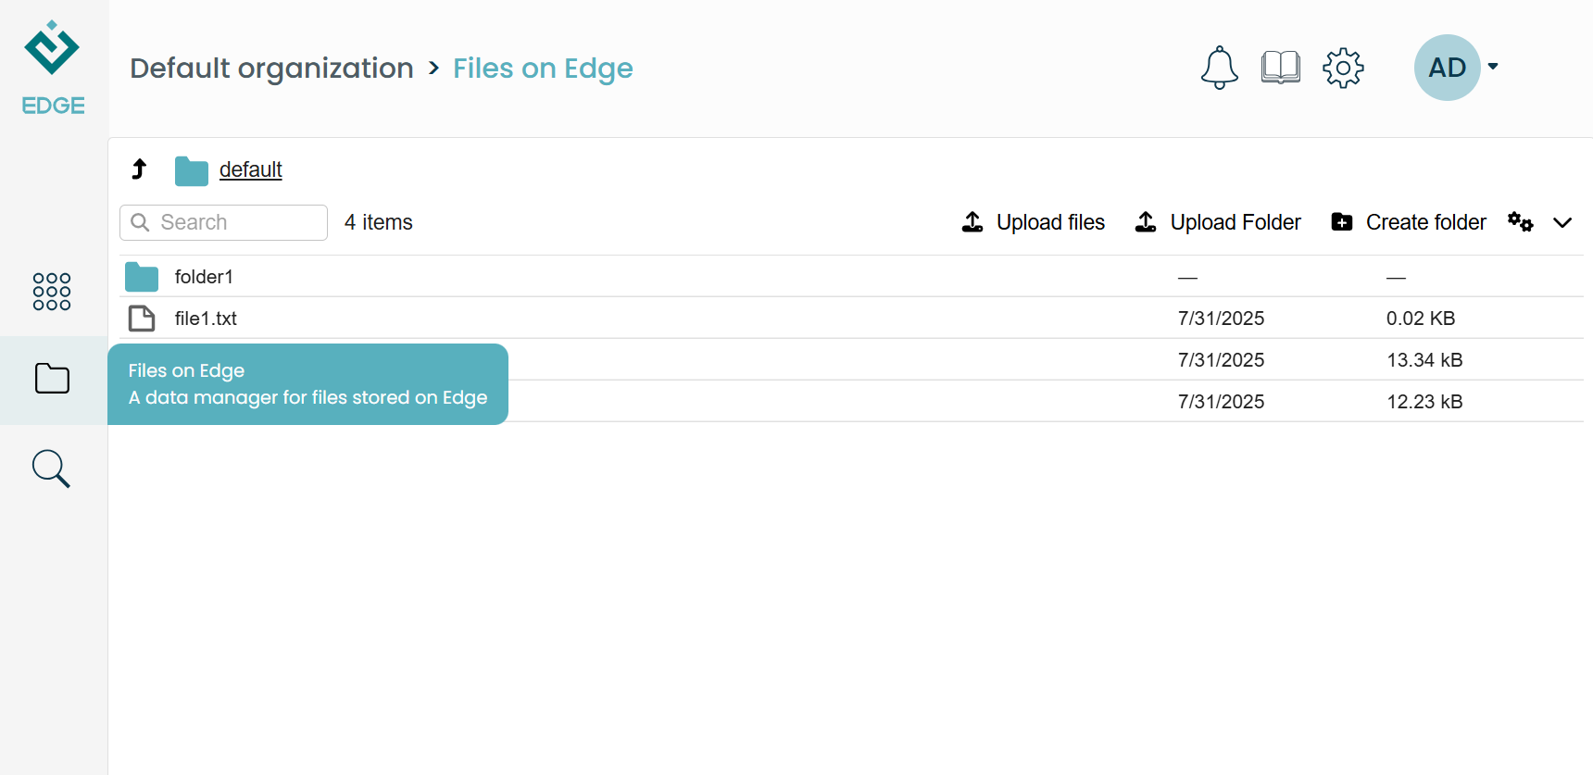Click the Upload Folder button
The image size is (1593, 775).
pyautogui.click(x=1218, y=222)
